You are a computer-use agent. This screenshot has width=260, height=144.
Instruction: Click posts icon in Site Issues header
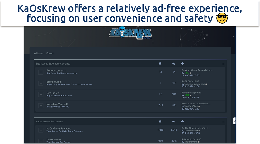(174, 64)
